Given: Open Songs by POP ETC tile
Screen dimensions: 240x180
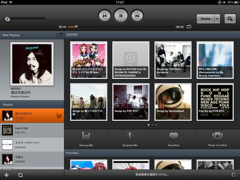Looking at the screenshot, I should coord(131,102).
